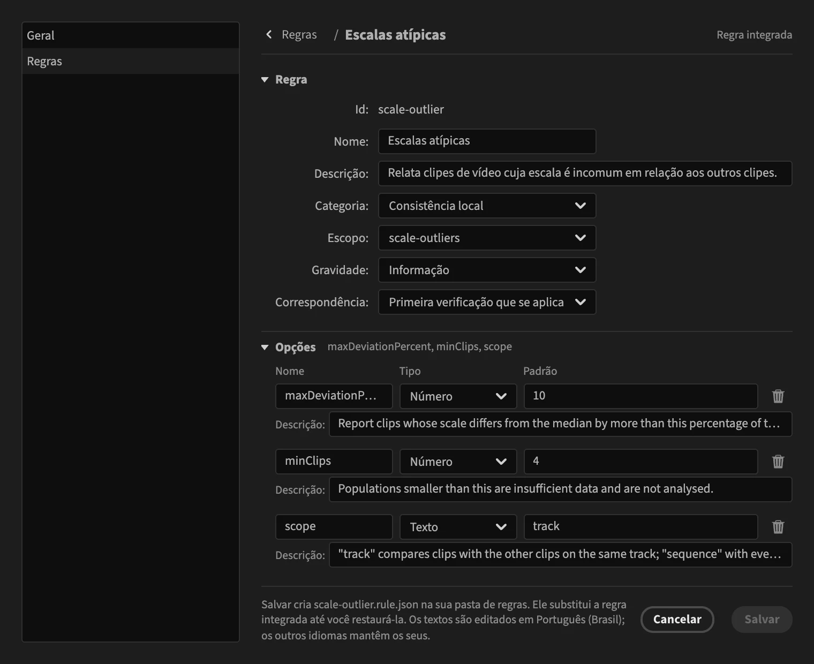Click the scale-outlier Id text
The width and height of the screenshot is (814, 664).
pos(411,110)
